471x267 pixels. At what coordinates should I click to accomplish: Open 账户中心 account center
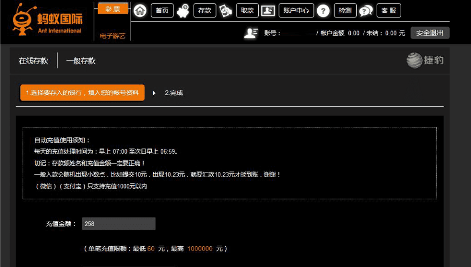[x=296, y=11]
